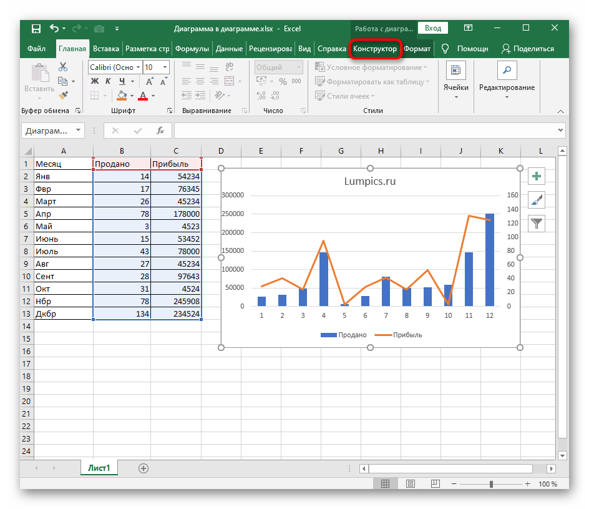Viewport: 589px width, 509px height.
Task: Open the Конструктор ribbon tab
Action: point(374,49)
